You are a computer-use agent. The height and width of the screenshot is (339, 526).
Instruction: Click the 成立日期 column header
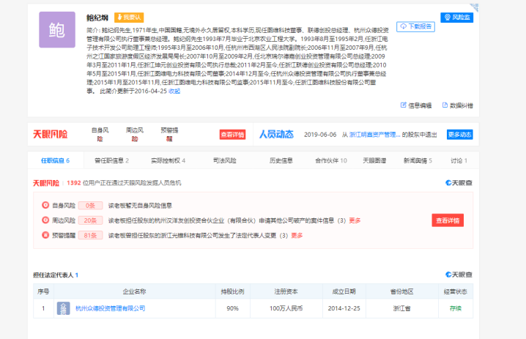tap(344, 291)
